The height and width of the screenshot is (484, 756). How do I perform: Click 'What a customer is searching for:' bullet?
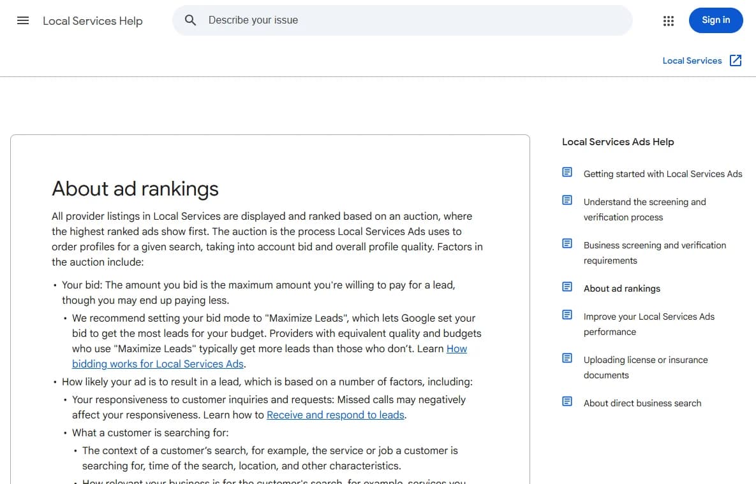pyautogui.click(x=151, y=432)
